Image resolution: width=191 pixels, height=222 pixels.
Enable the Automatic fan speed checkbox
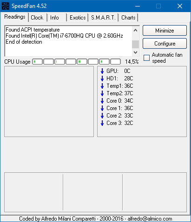[x=146, y=58]
